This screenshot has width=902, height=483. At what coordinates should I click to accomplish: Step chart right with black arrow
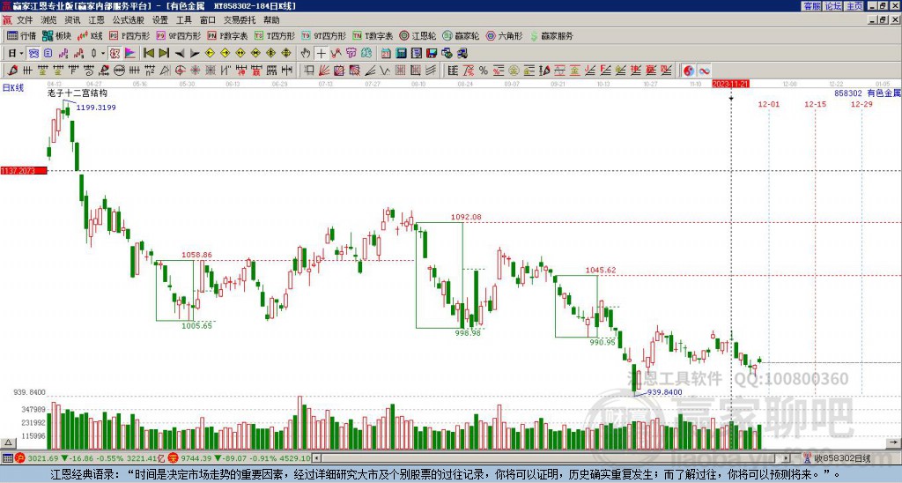click(x=195, y=54)
